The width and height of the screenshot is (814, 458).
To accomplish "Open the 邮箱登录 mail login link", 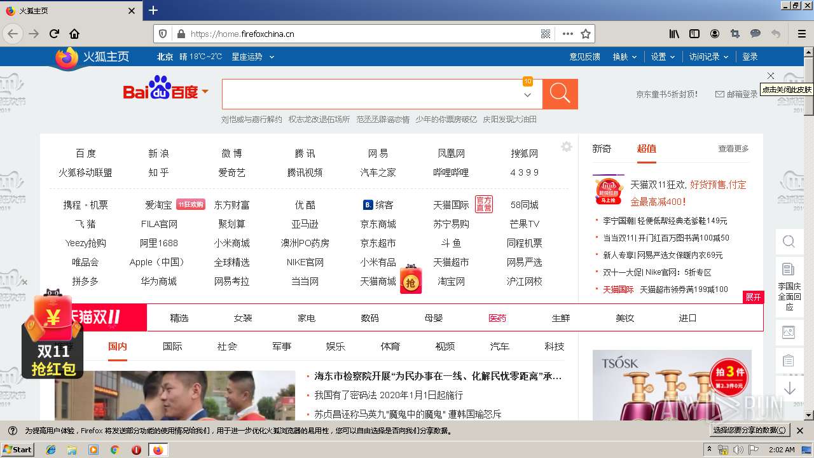I will pos(736,94).
